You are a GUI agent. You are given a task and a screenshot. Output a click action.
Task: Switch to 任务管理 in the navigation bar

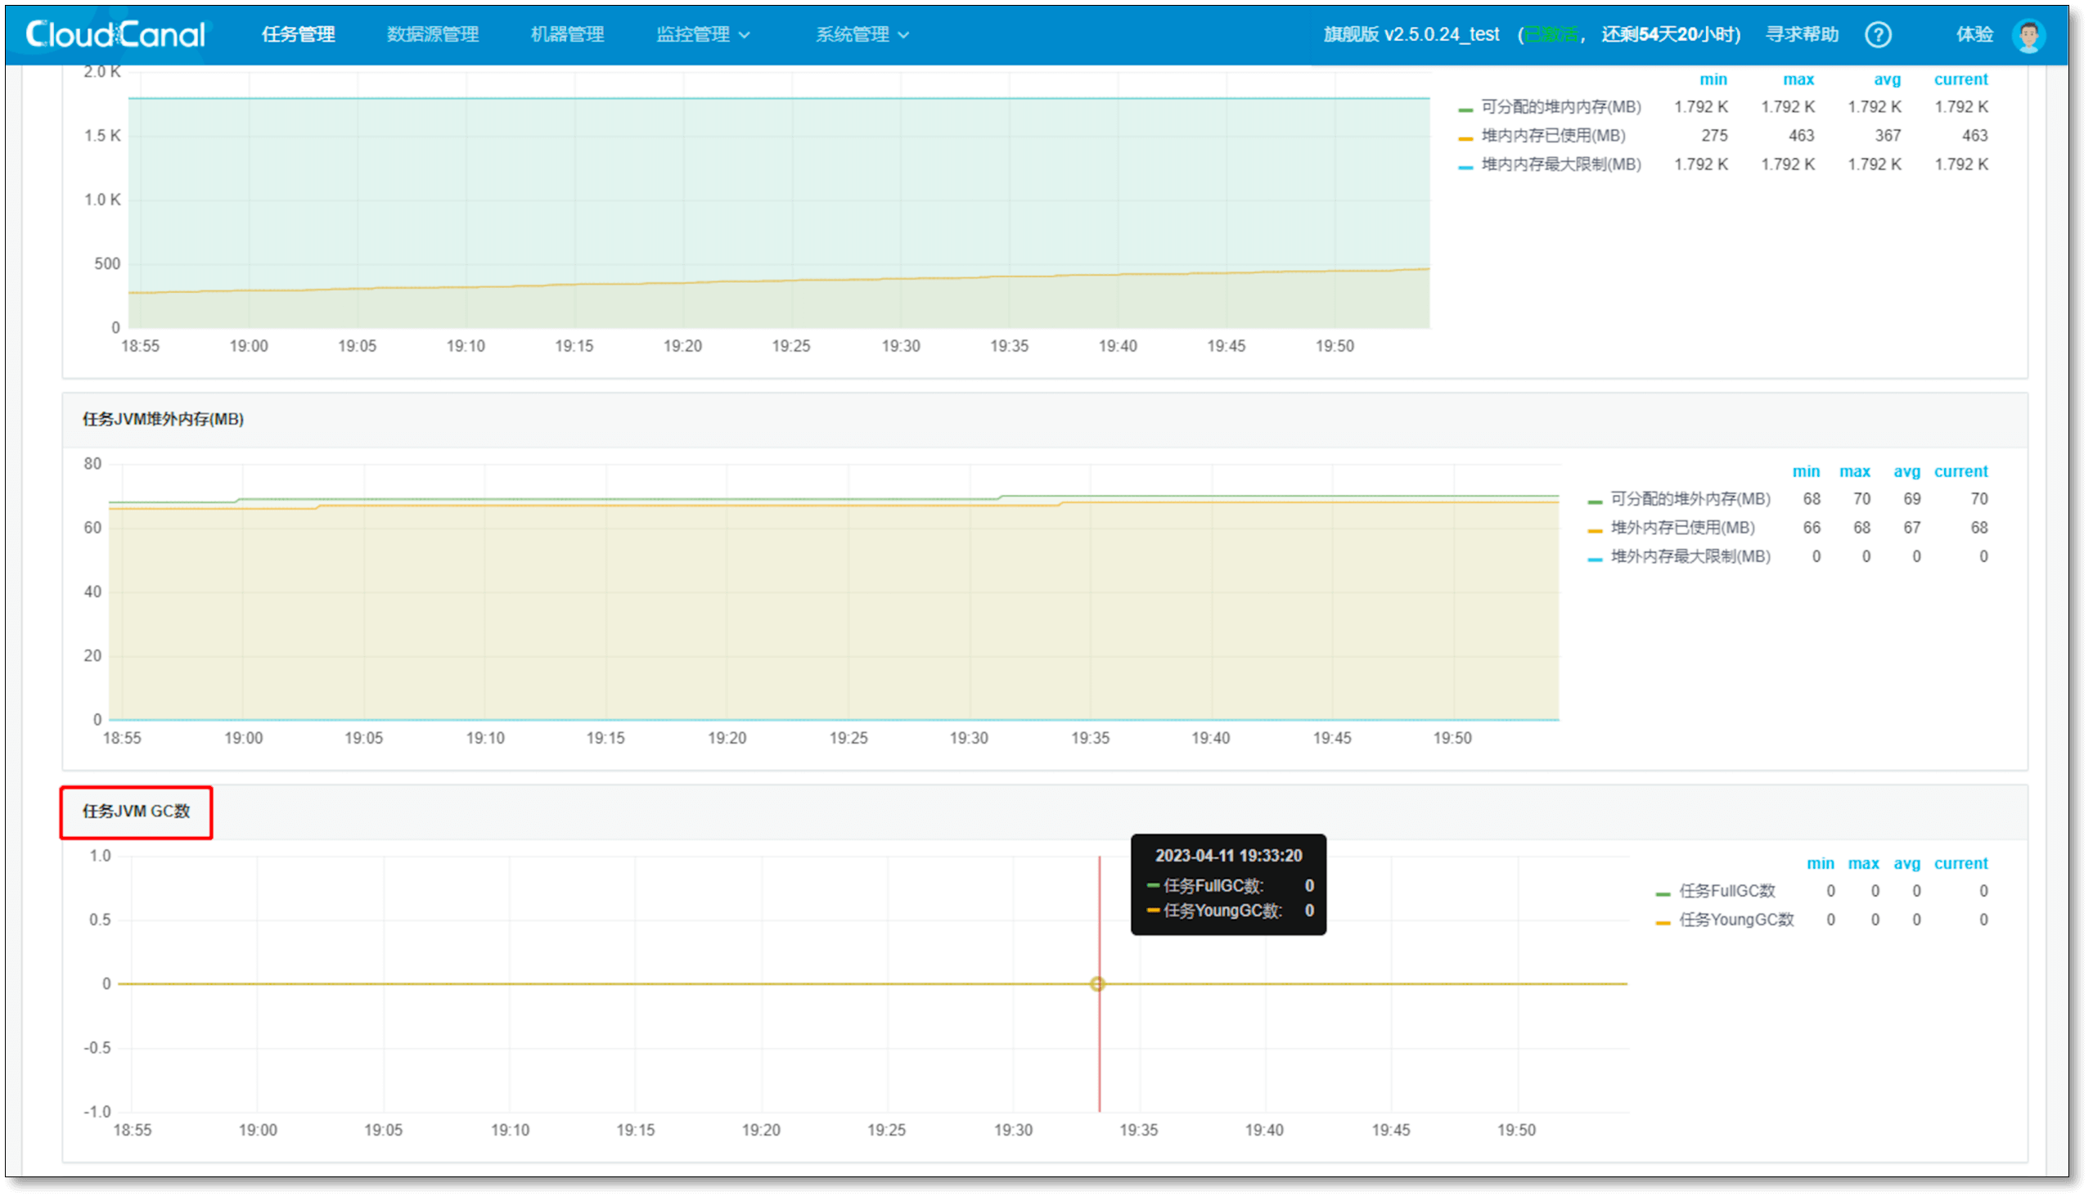[298, 34]
